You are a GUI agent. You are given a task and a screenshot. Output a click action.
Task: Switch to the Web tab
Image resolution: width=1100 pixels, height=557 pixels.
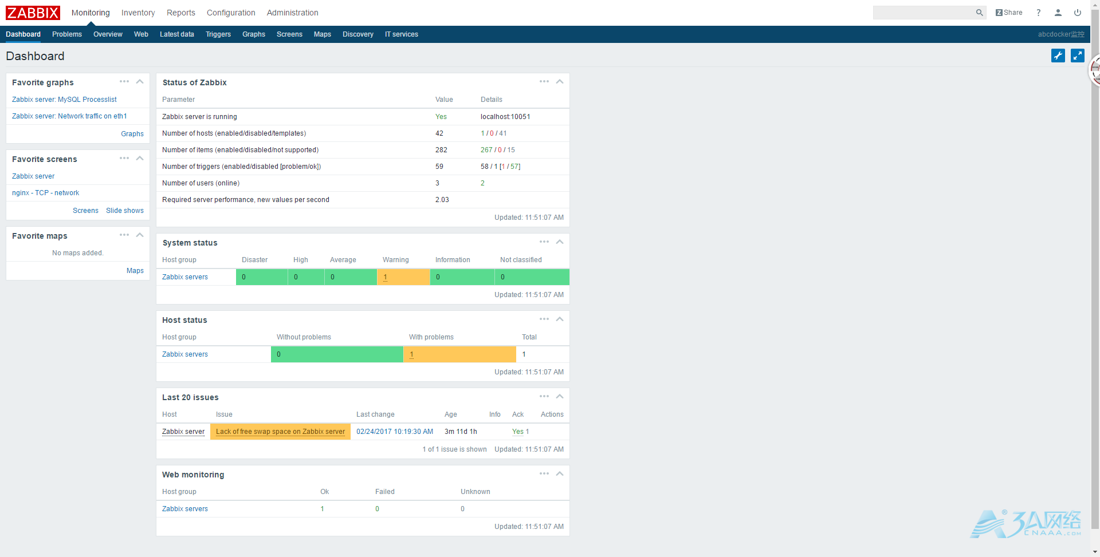pyautogui.click(x=141, y=34)
